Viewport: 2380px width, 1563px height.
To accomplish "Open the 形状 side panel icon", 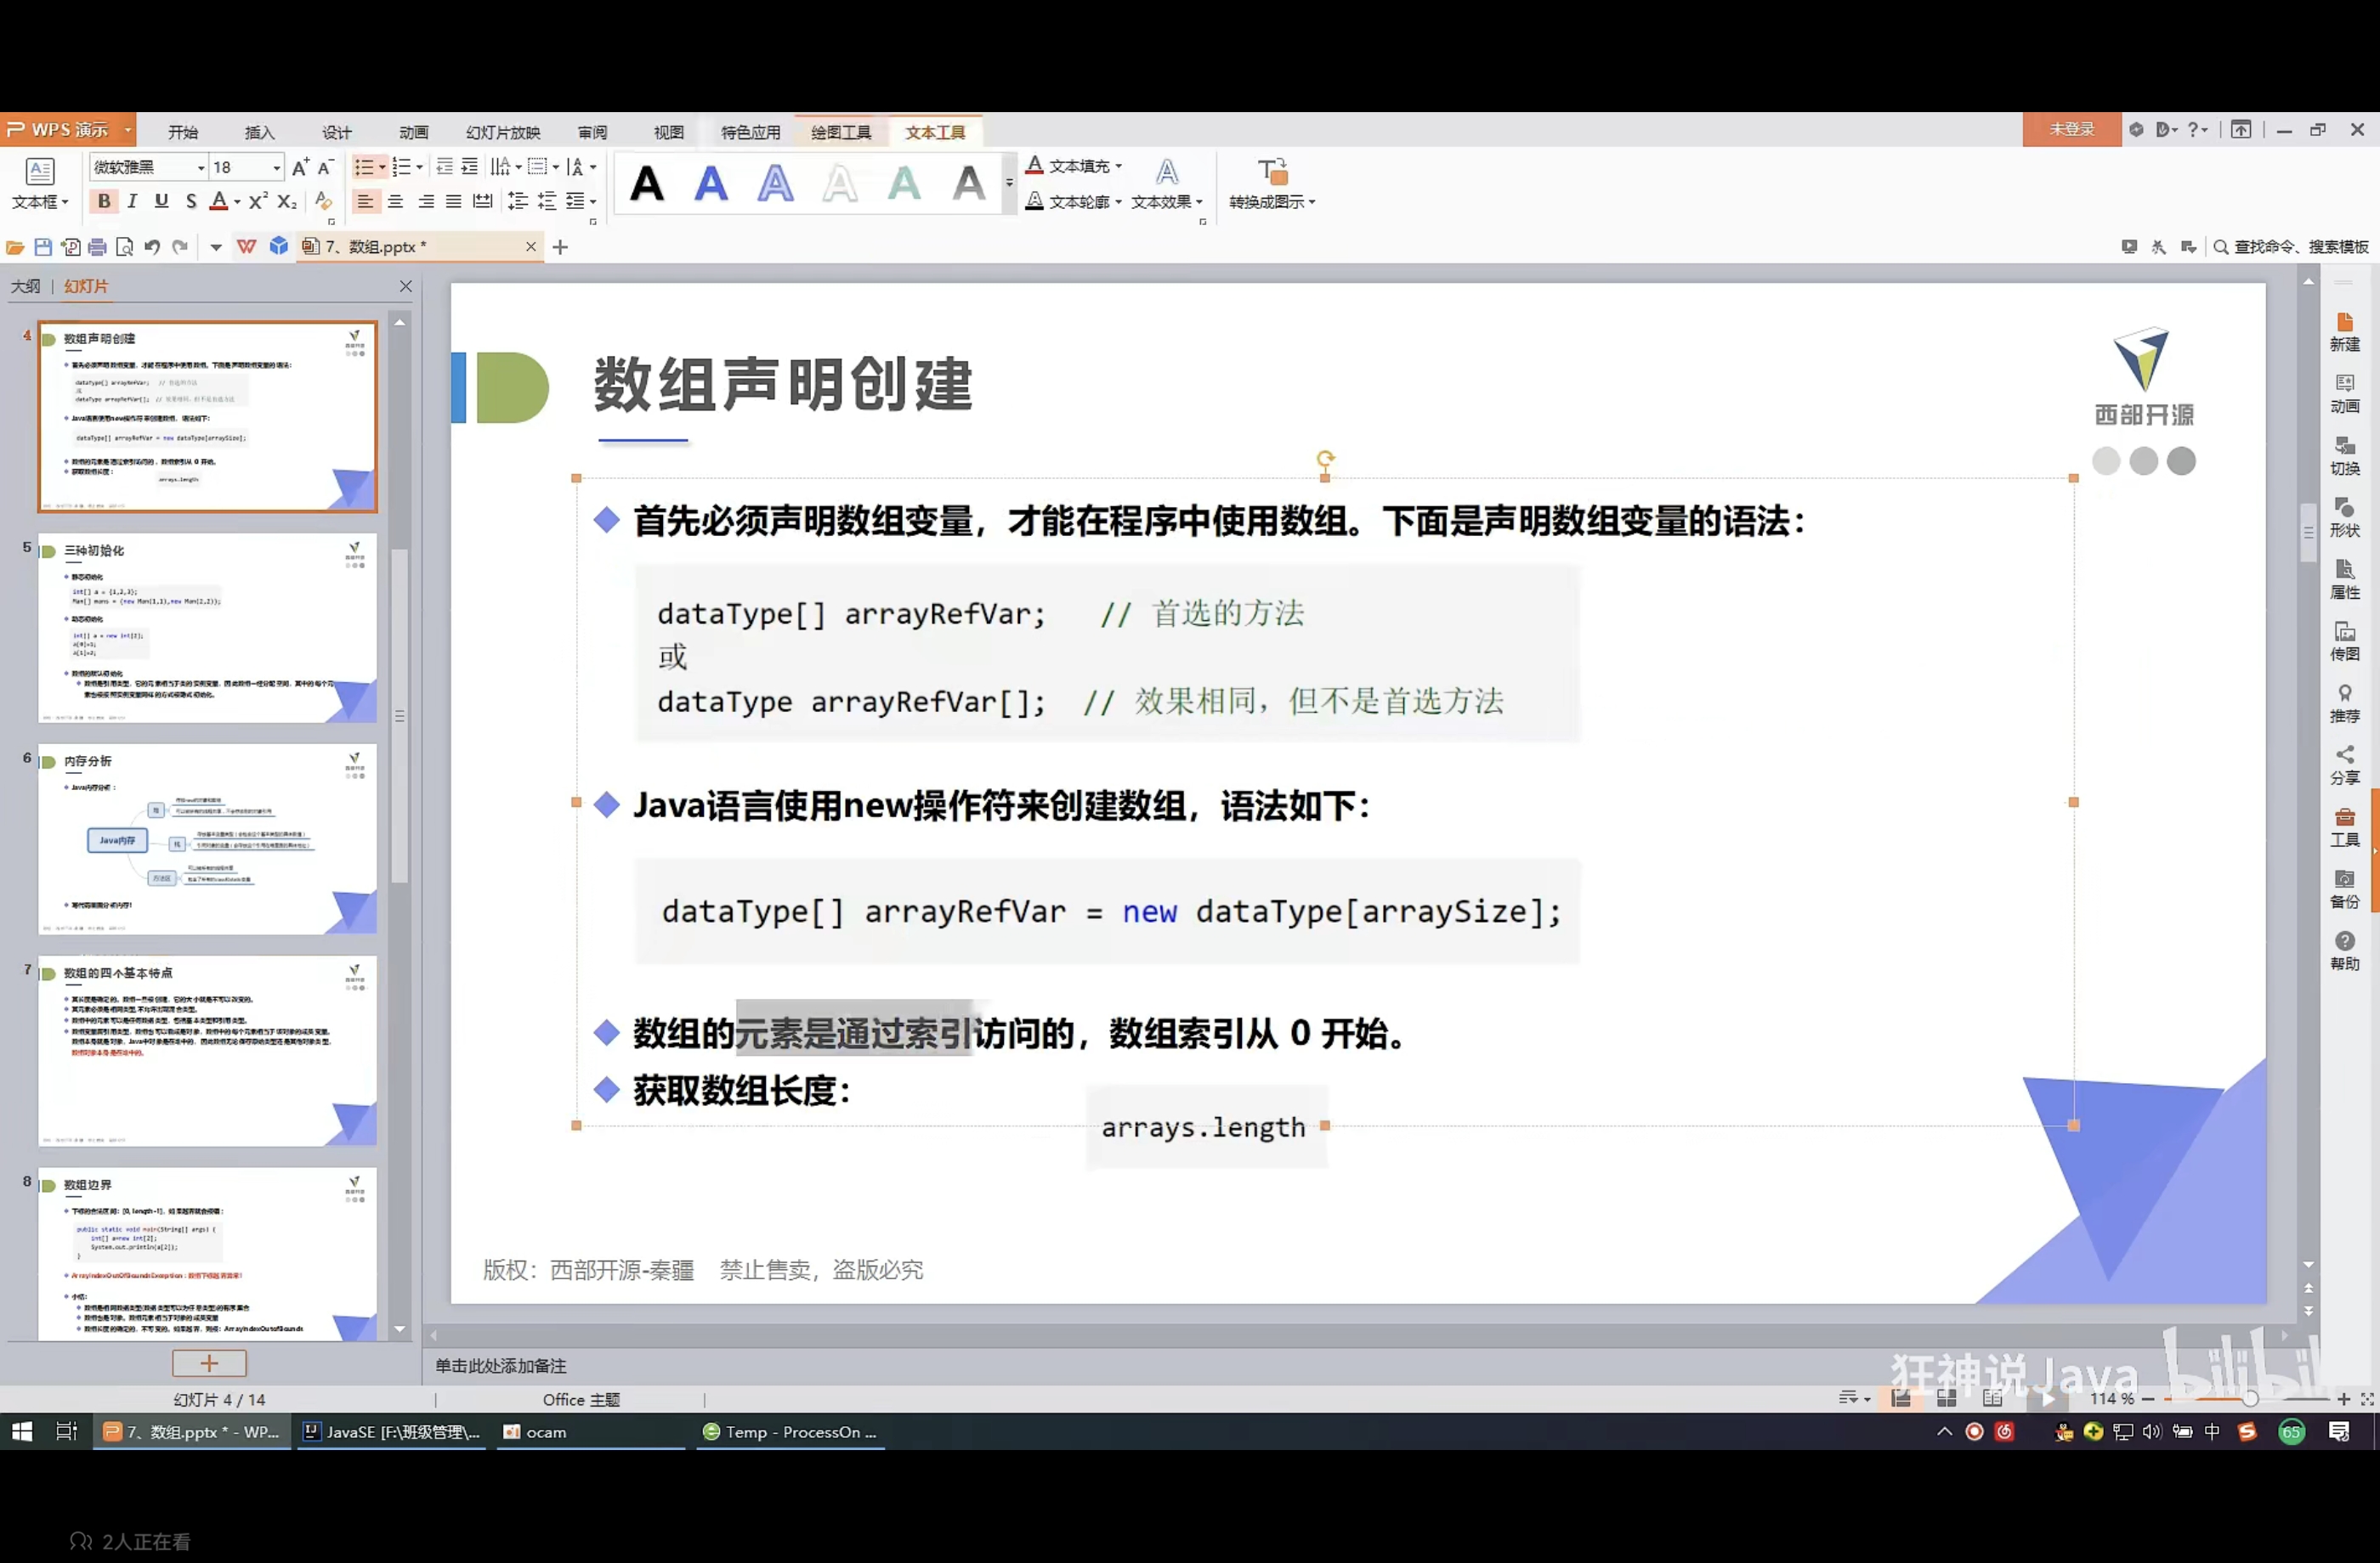I will click(x=2344, y=517).
